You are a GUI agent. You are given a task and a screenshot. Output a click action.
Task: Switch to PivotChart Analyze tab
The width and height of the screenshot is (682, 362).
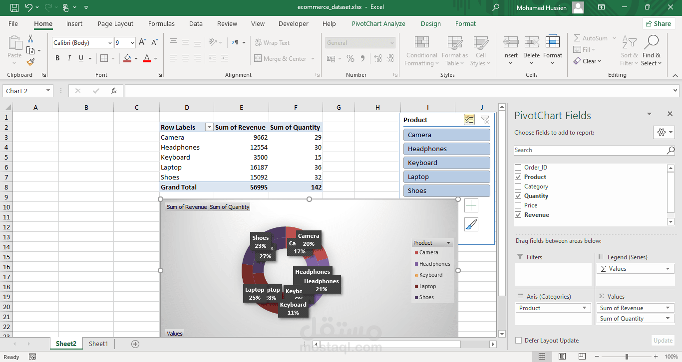point(378,23)
